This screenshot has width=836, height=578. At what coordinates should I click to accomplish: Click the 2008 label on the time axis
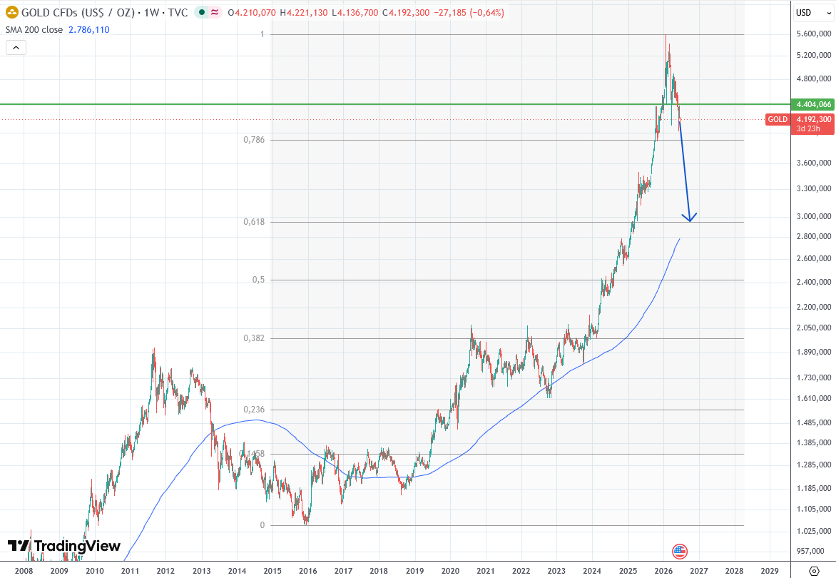tap(24, 571)
